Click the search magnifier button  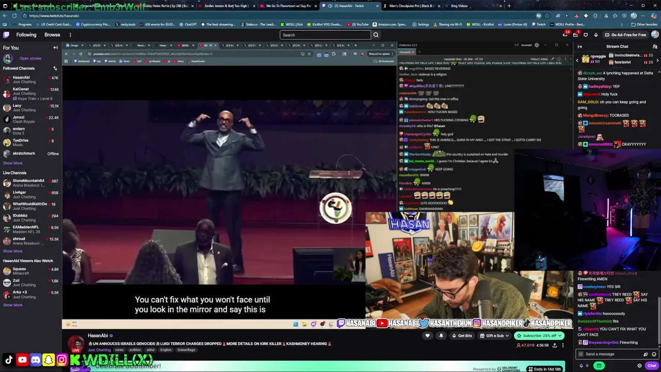(x=376, y=35)
